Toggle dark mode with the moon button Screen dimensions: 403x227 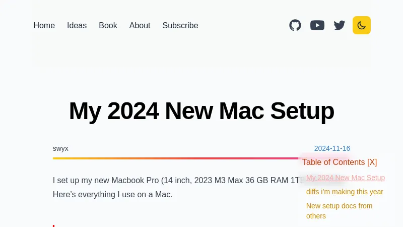click(x=362, y=25)
